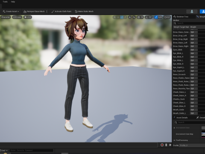Collapse the PostProcessing section
This screenshot has width=205, height=154.
point(174,140)
